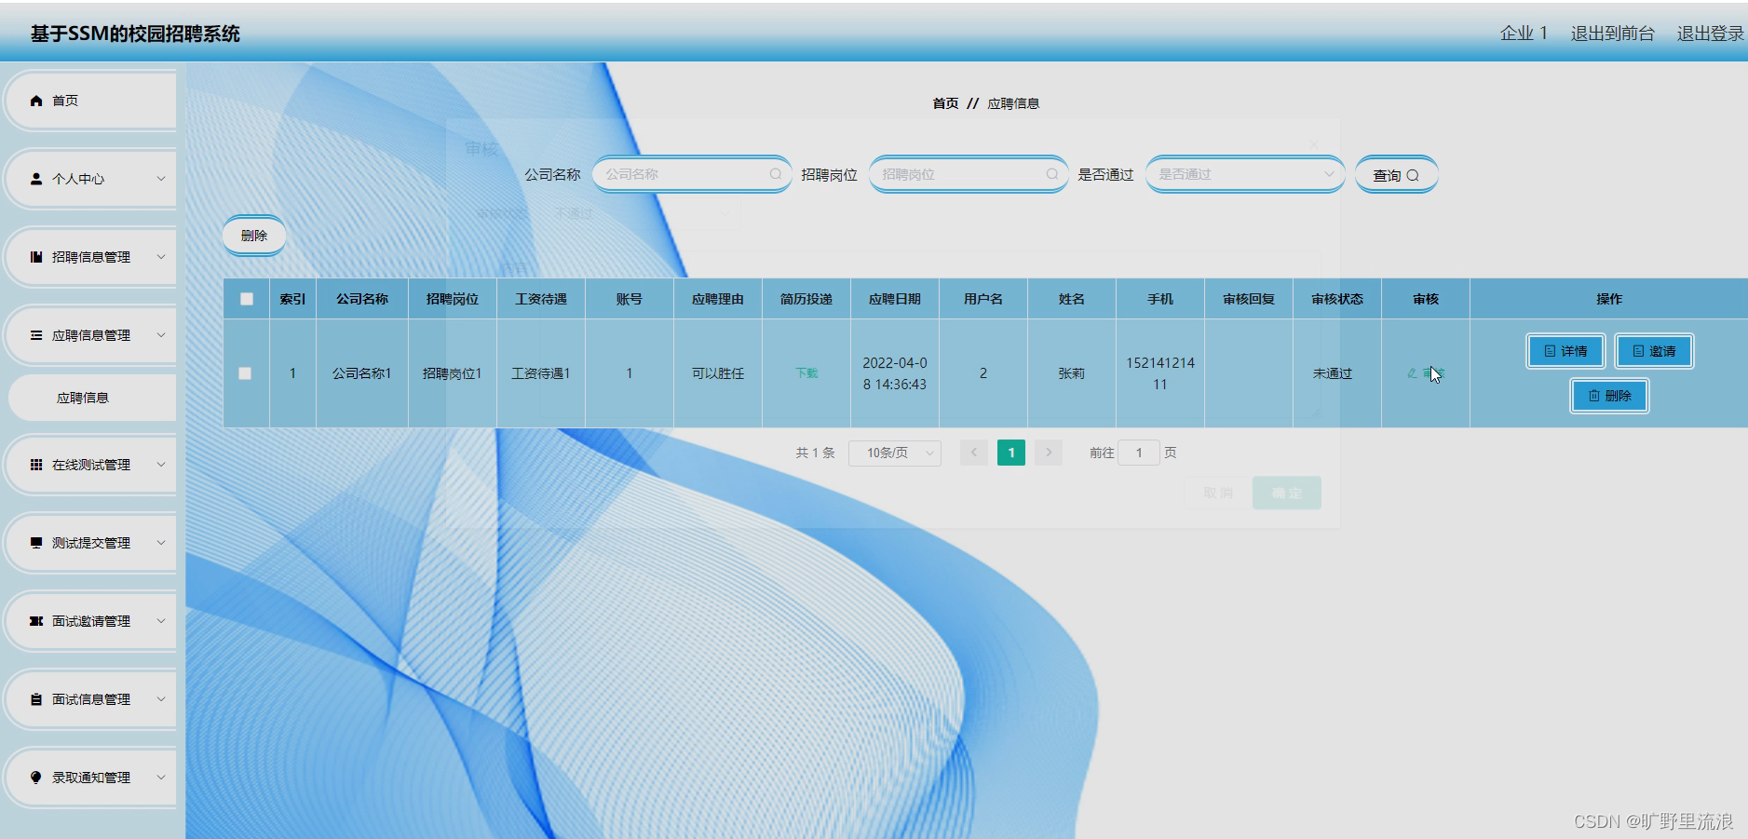This screenshot has height=839, width=1748.
Task: Click 退出到前台 in the top bar
Action: (x=1613, y=33)
